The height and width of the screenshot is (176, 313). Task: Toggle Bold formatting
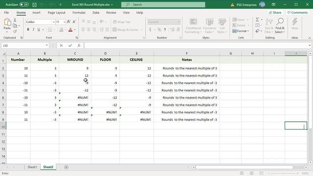(x=28, y=29)
